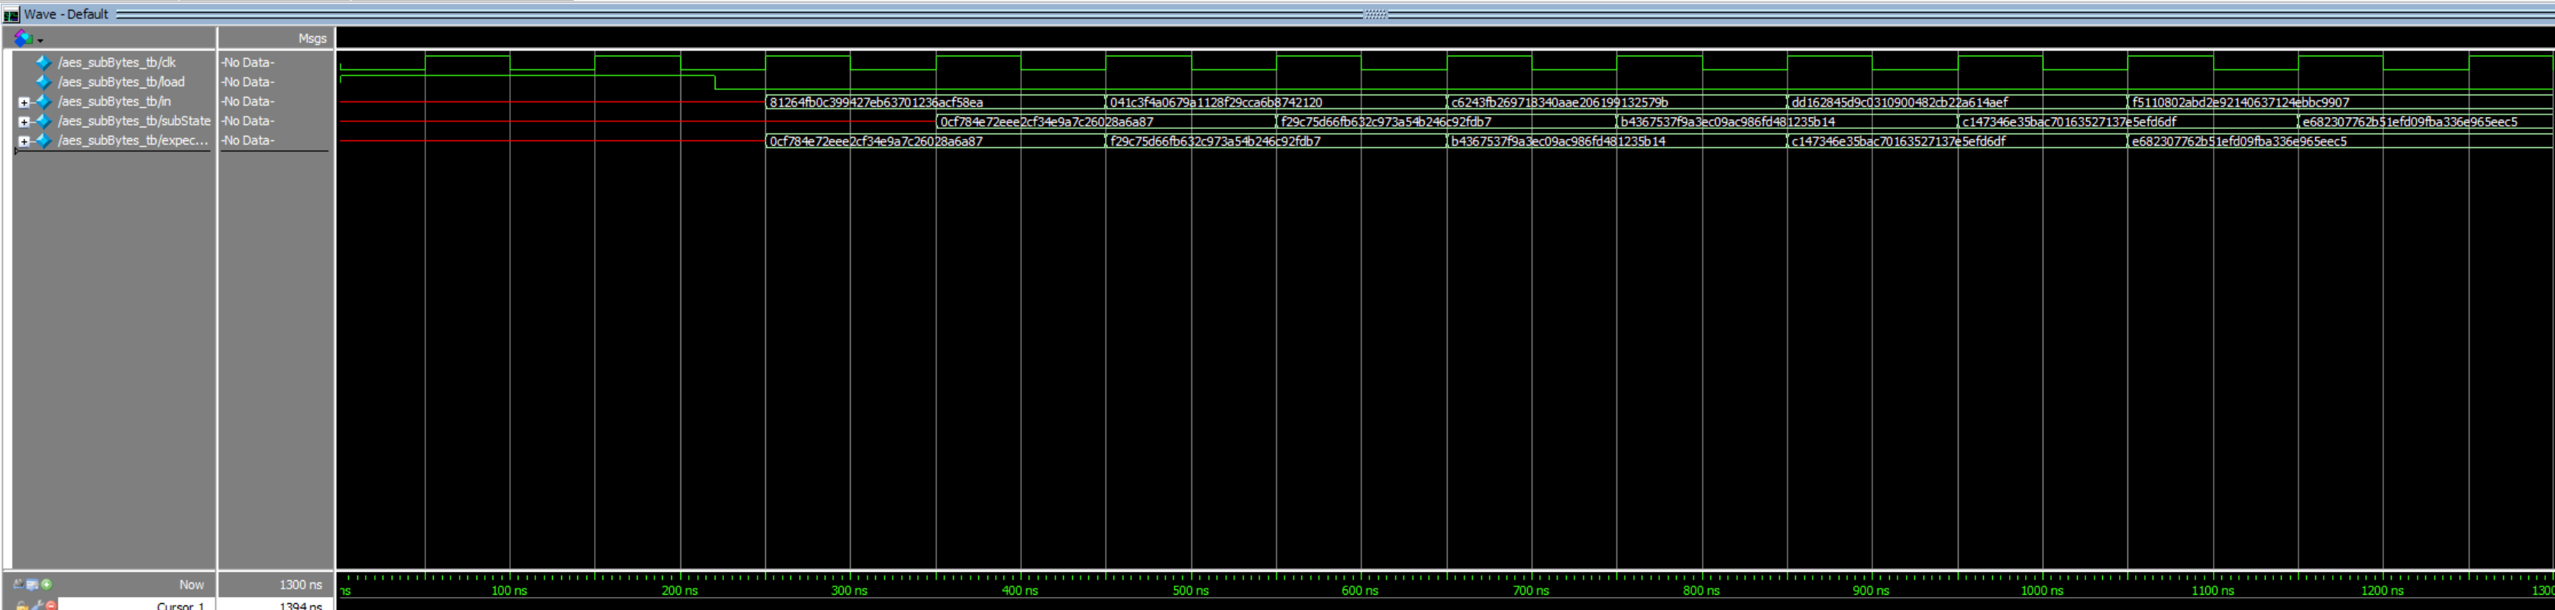Click the red Delete Cursor minus icon

click(50, 605)
